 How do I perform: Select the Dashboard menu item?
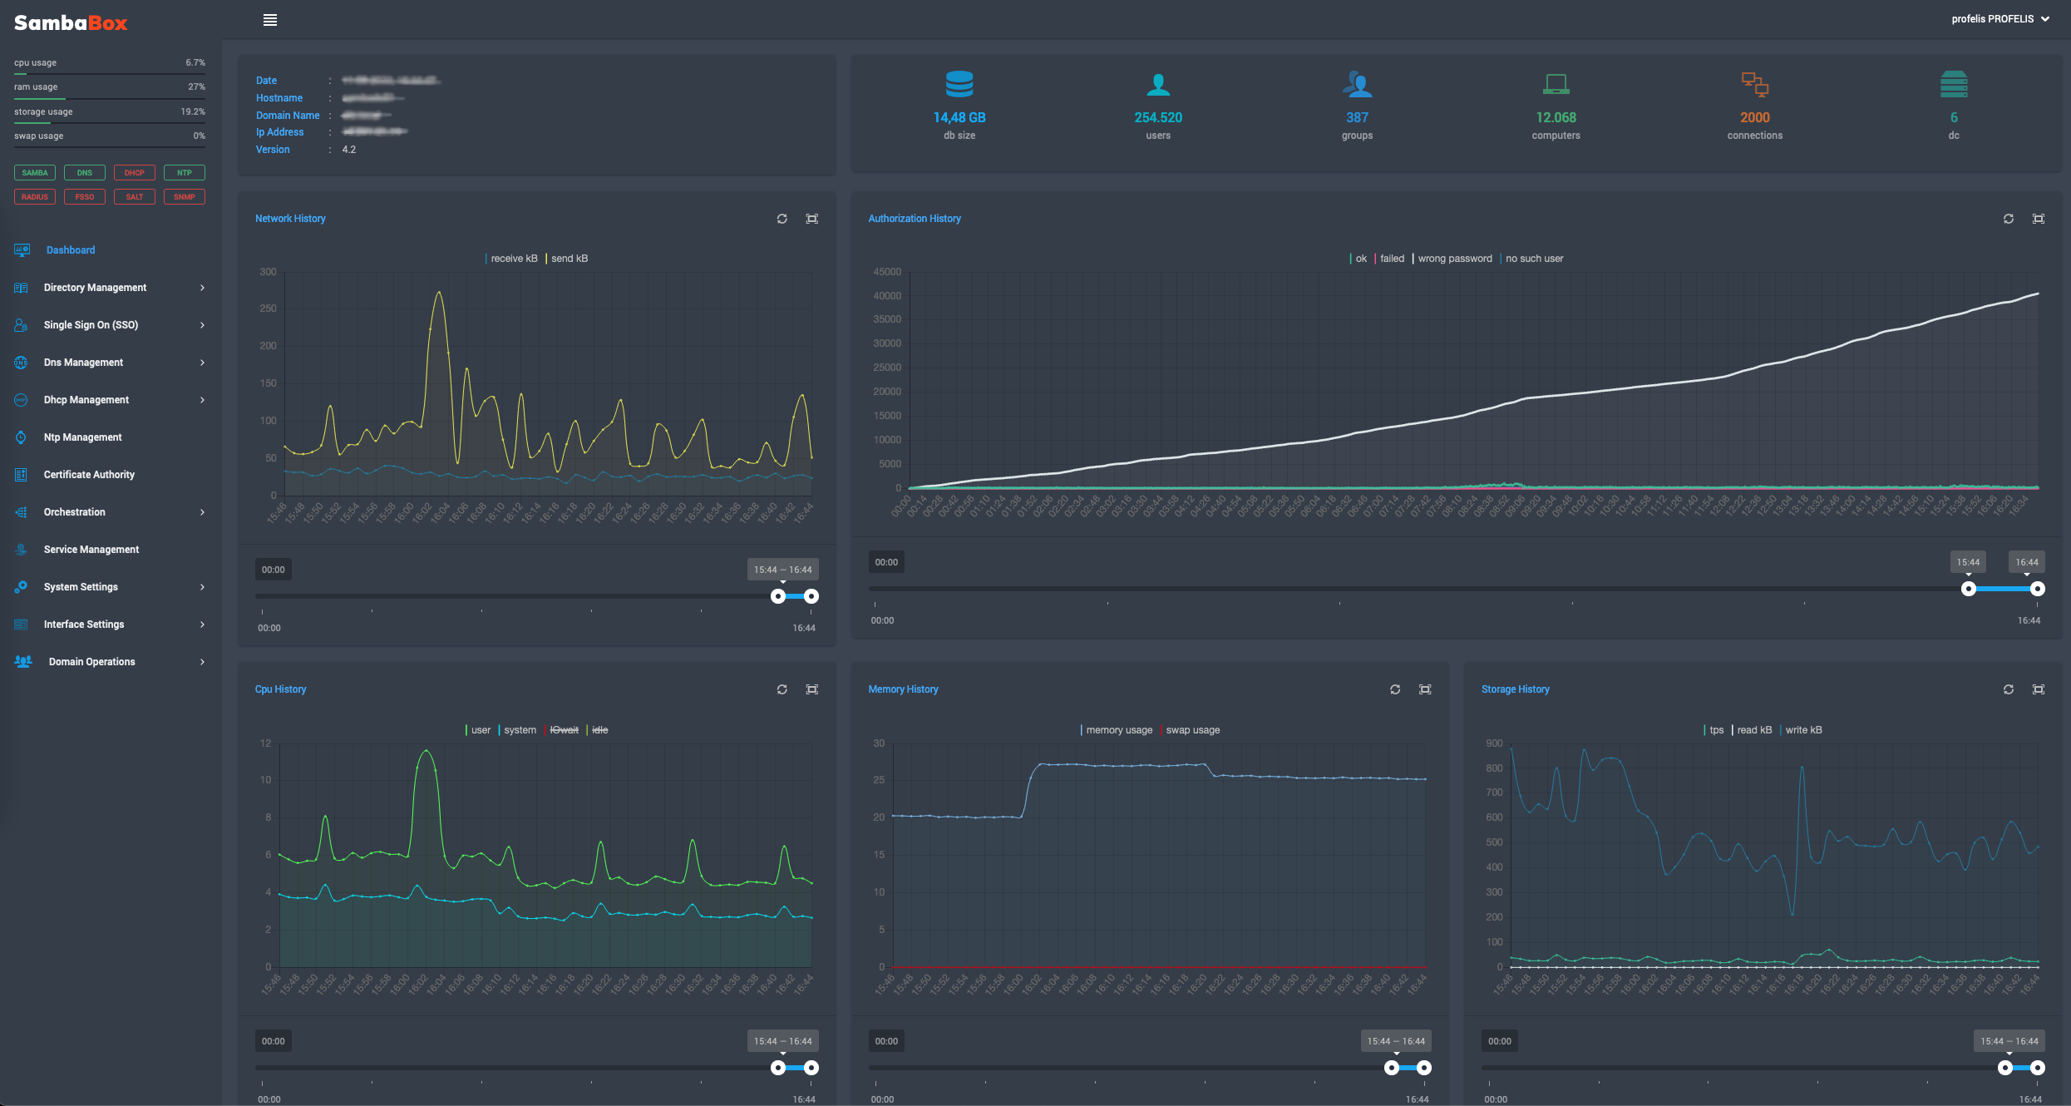pos(68,249)
